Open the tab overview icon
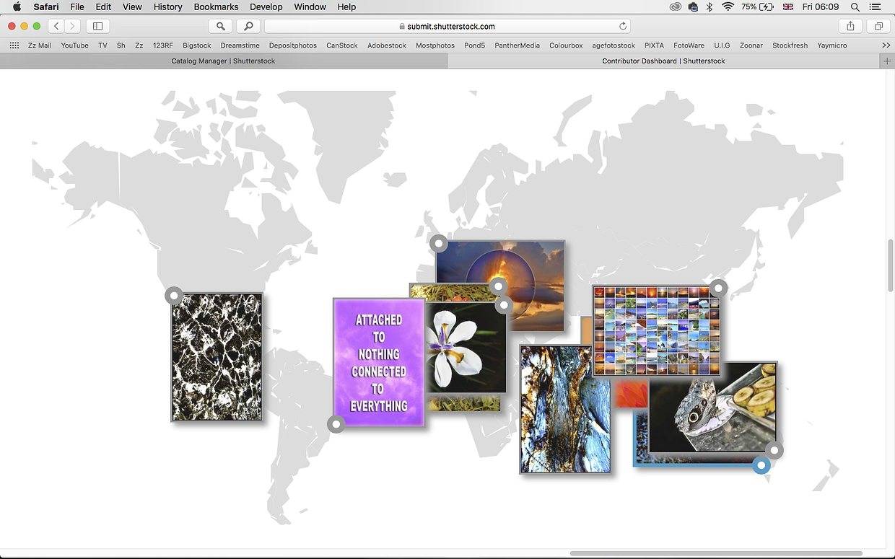Viewport: 895px width, 559px height. point(878,26)
